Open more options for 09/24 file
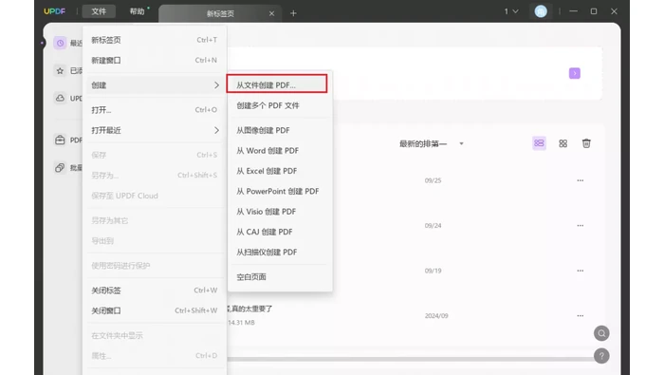The height and width of the screenshot is (375, 664). tap(581, 225)
